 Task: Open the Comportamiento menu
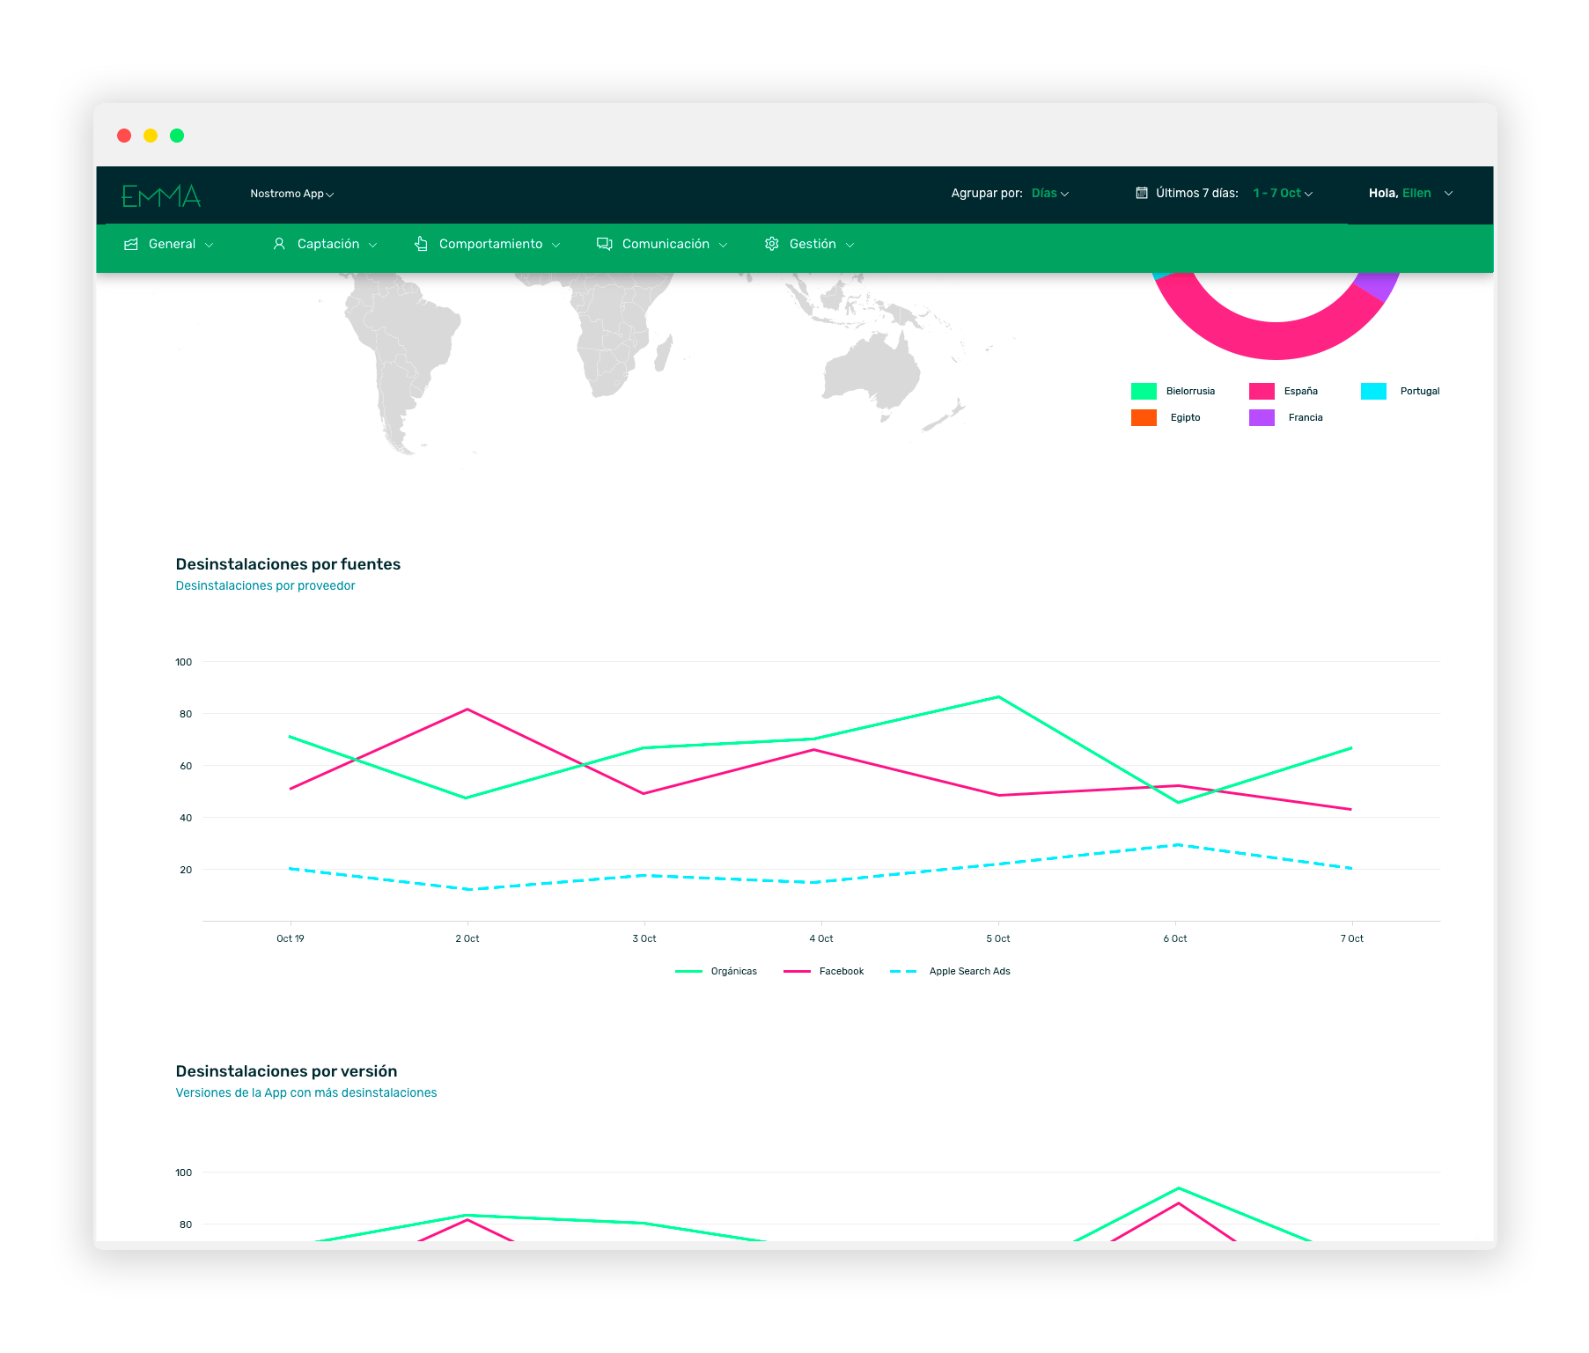(488, 244)
